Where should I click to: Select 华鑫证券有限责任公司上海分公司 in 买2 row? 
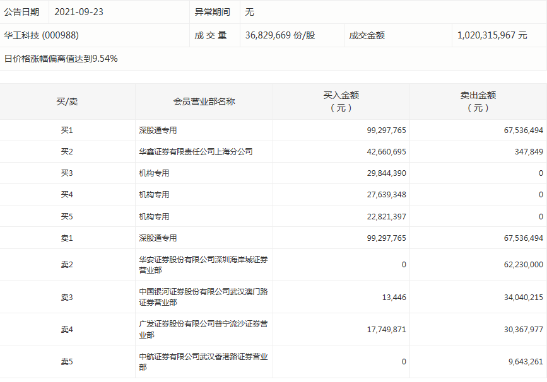pos(196,152)
